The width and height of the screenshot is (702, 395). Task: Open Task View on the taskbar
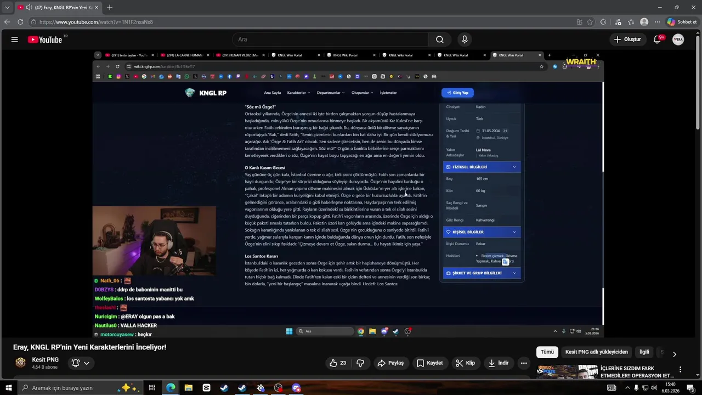pyautogui.click(x=152, y=388)
